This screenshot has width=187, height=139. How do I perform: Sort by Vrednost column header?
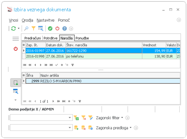coord(154,45)
